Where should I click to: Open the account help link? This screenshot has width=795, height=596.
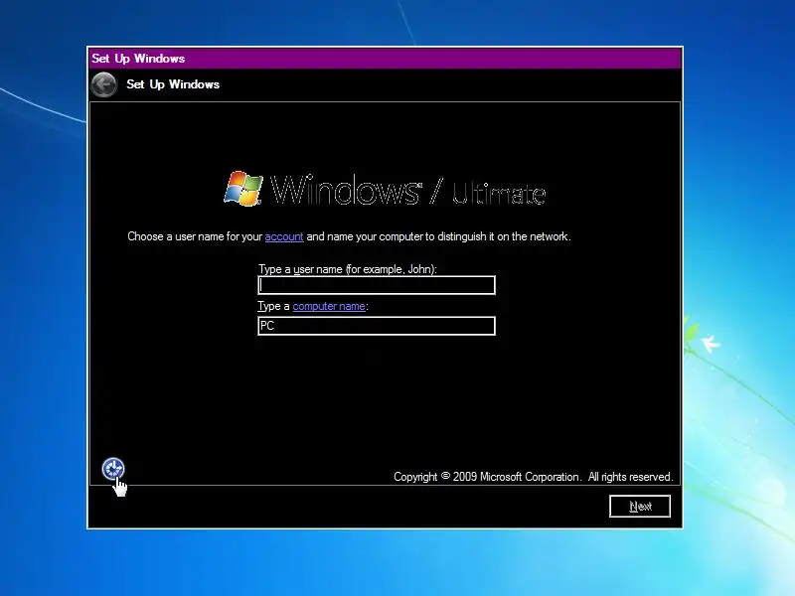tap(284, 236)
